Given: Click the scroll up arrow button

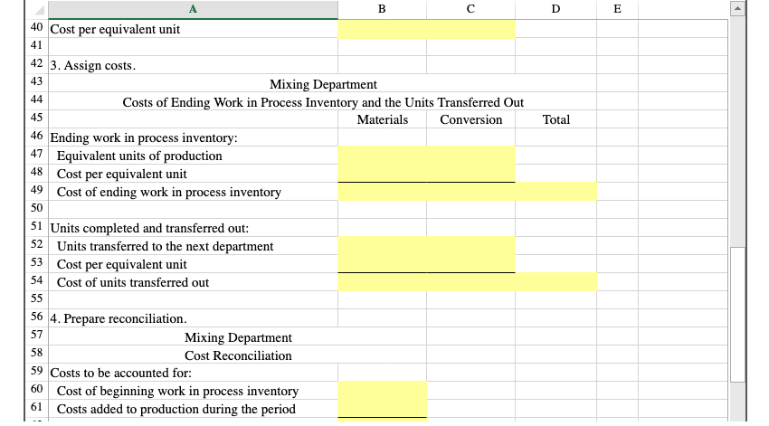Looking at the screenshot, I should click(737, 8).
